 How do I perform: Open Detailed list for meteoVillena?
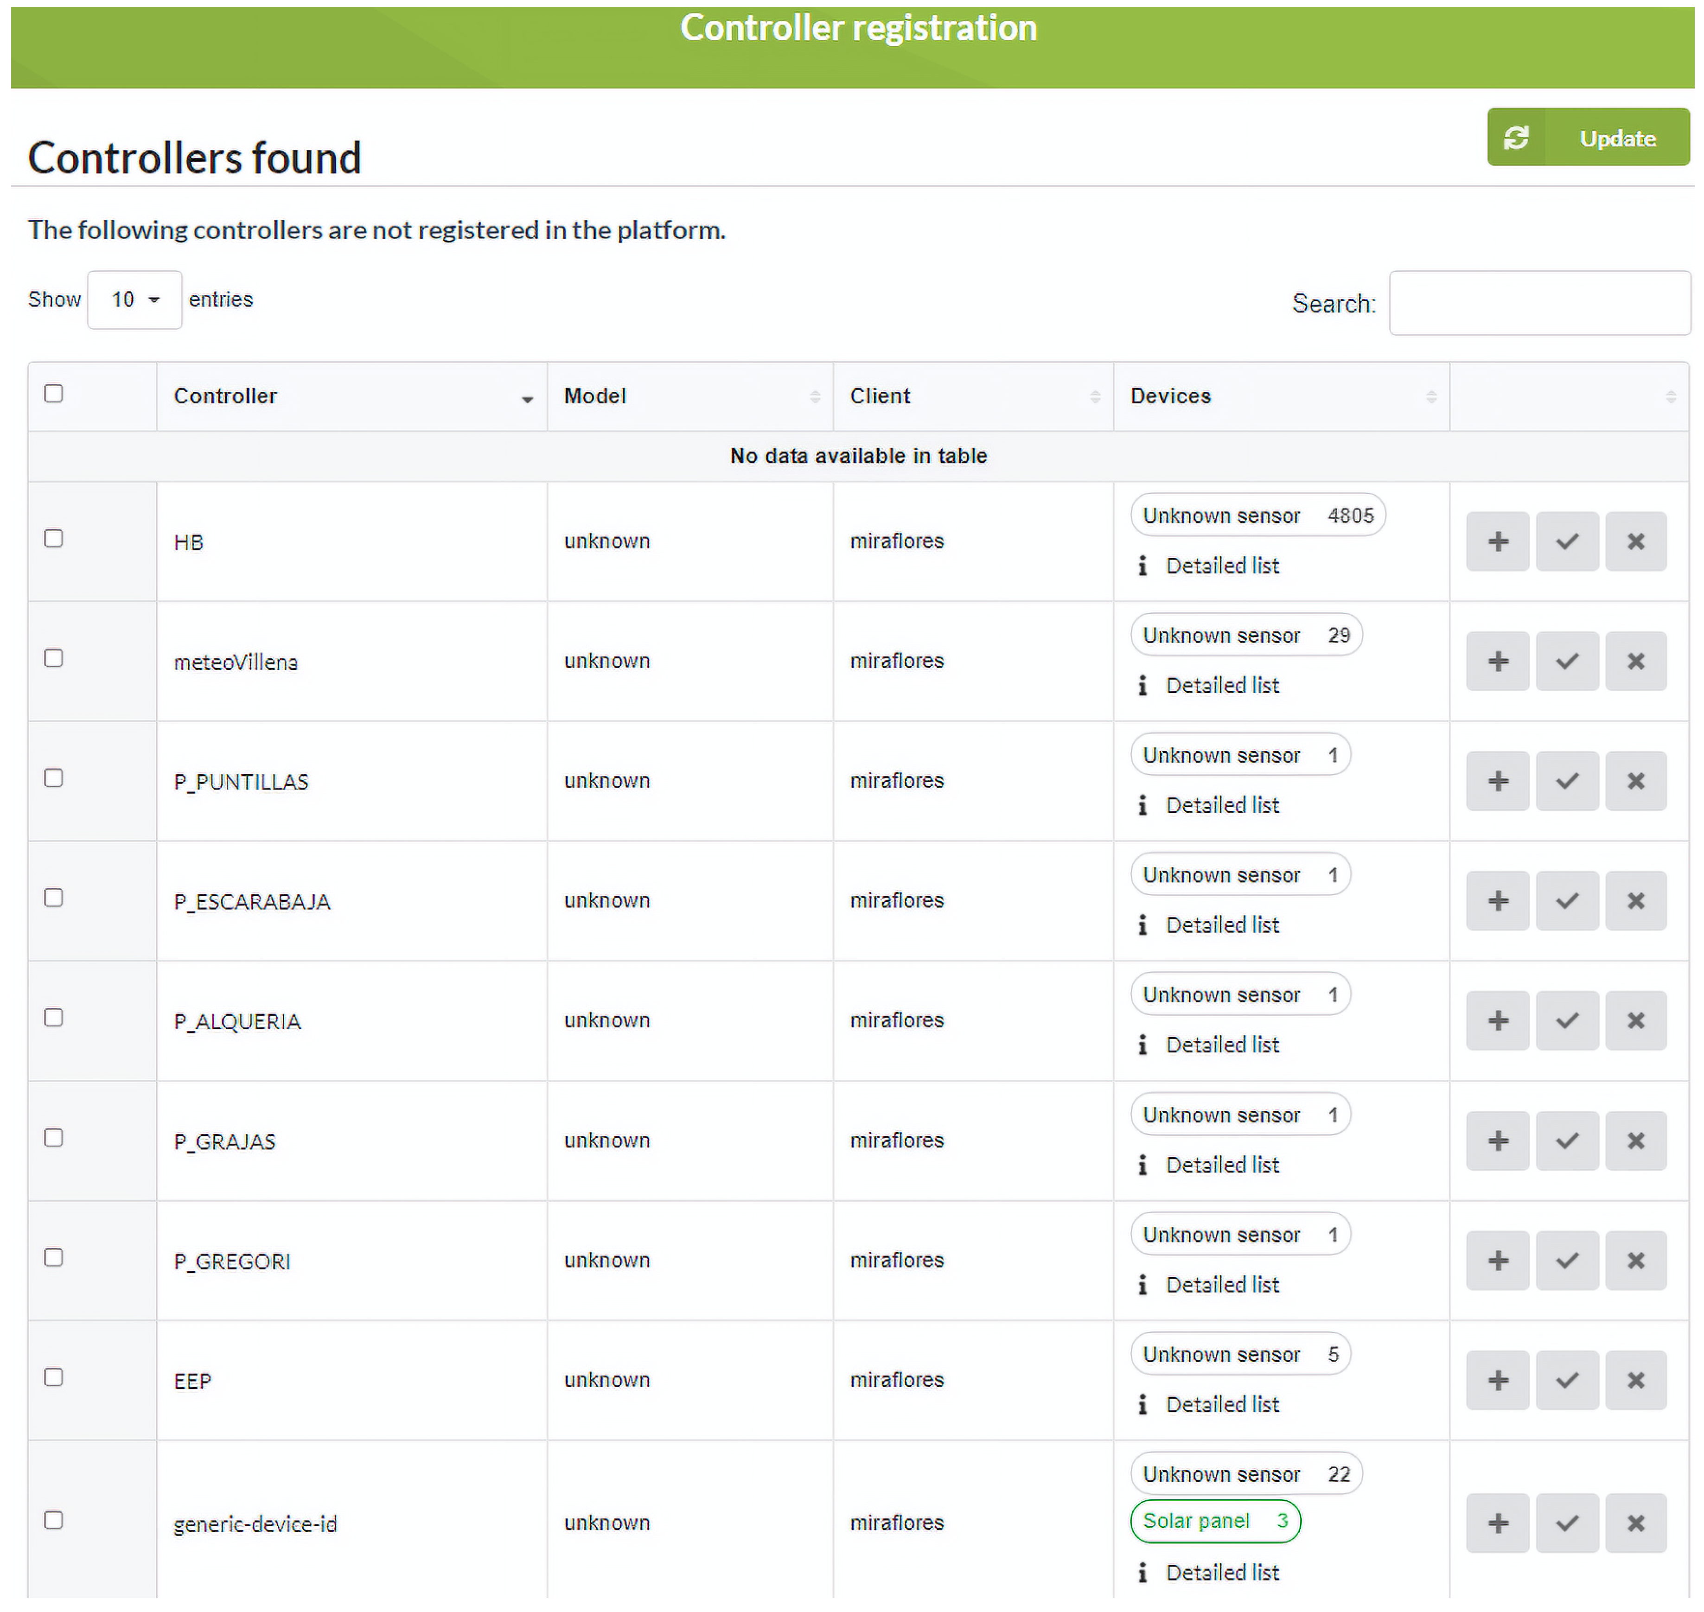click(1221, 686)
